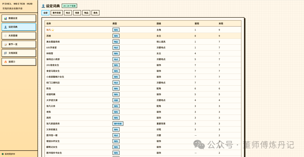The width and height of the screenshot is (304, 157).
Task: Open the entity row 张凡
Action: pos(143,30)
